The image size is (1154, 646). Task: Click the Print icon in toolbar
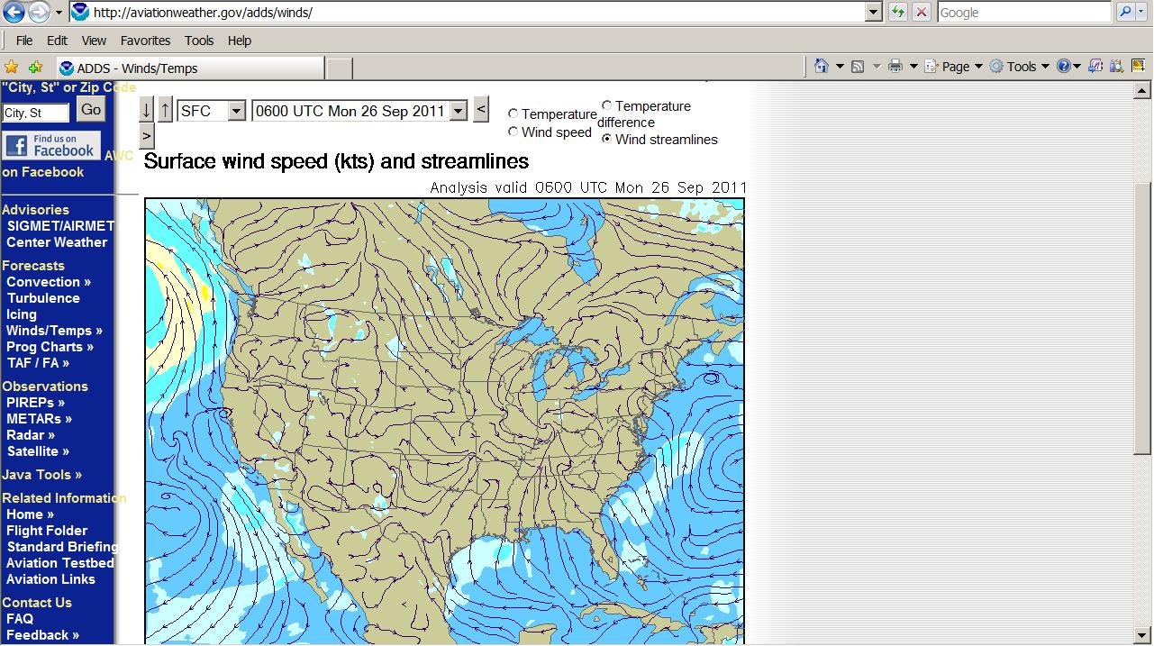click(x=895, y=67)
